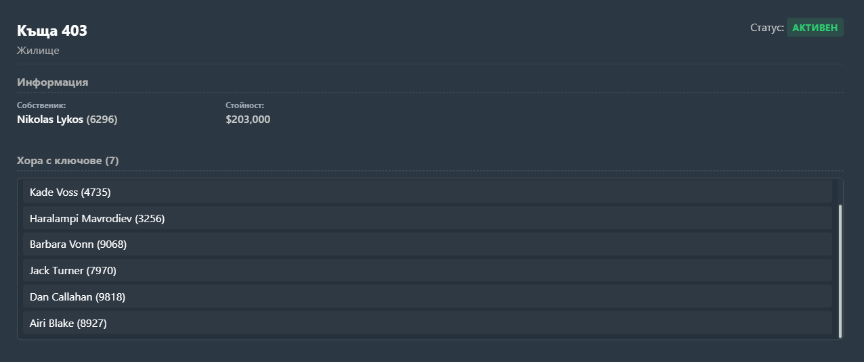Click the owner ID (6296)
Screen dimensions: 864x362
click(102, 120)
